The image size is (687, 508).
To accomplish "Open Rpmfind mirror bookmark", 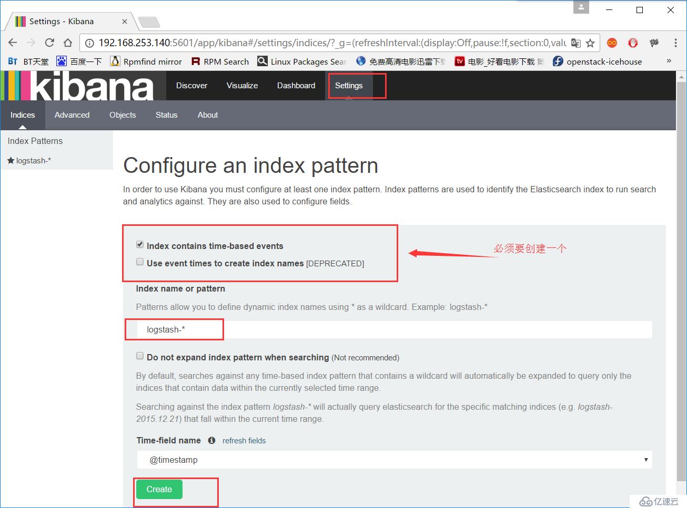I will click(146, 61).
